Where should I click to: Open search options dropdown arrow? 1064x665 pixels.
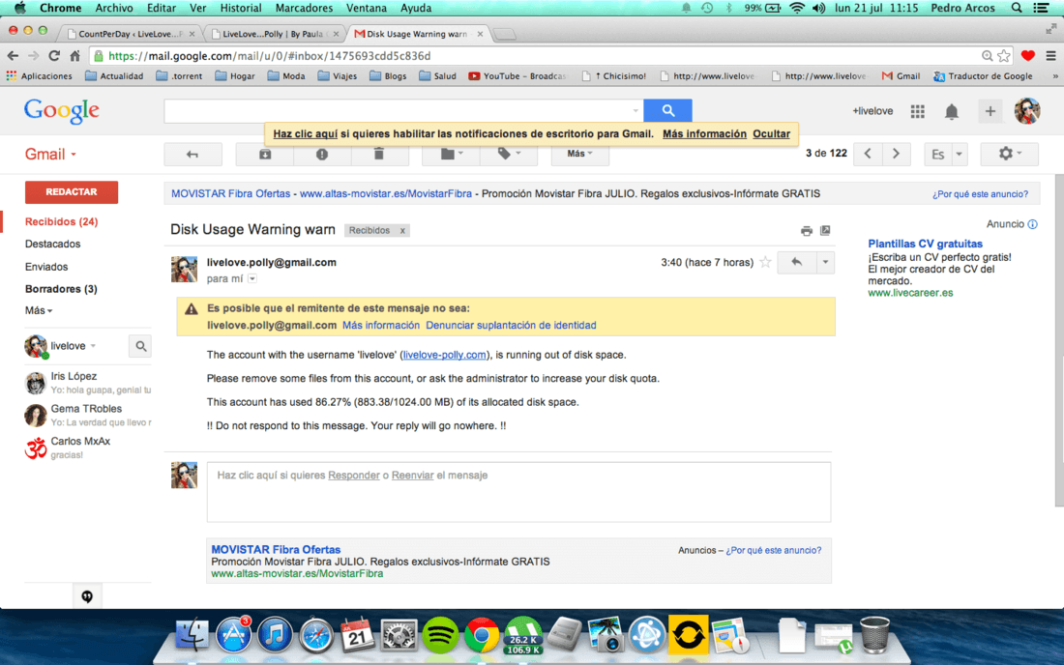click(635, 110)
